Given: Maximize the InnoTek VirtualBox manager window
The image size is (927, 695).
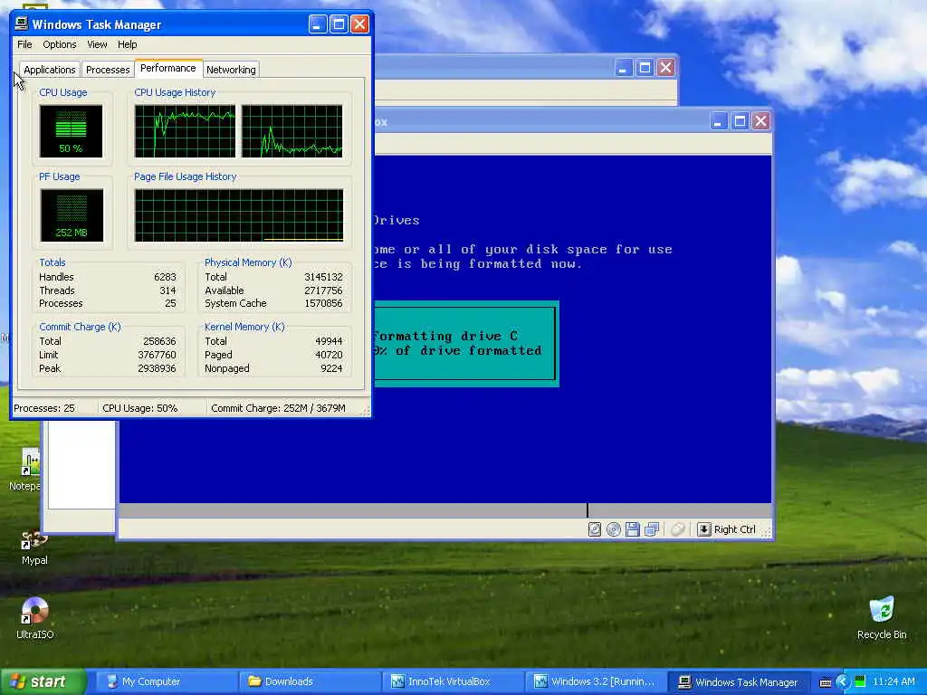Looking at the screenshot, I should pos(645,67).
